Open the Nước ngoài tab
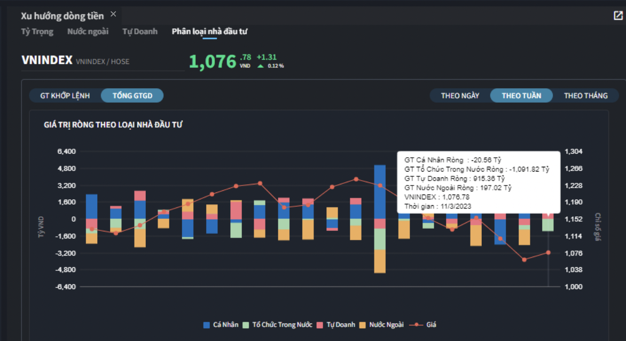Viewport: 626px width, 341px height. [x=88, y=32]
